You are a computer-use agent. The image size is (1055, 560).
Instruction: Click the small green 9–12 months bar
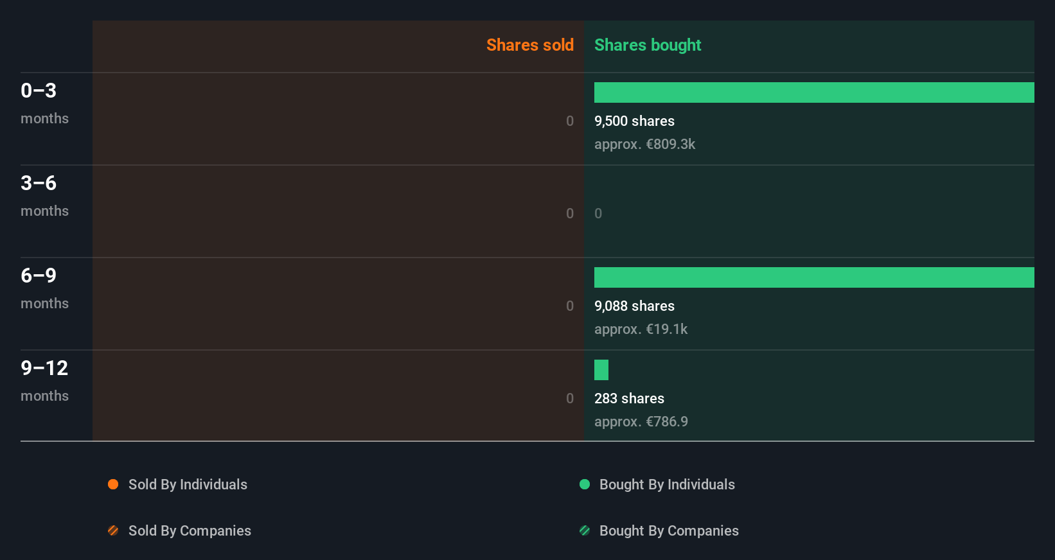tap(601, 370)
